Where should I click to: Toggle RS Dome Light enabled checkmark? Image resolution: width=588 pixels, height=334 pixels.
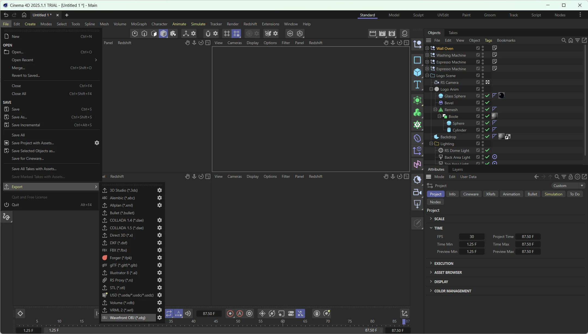click(x=487, y=150)
